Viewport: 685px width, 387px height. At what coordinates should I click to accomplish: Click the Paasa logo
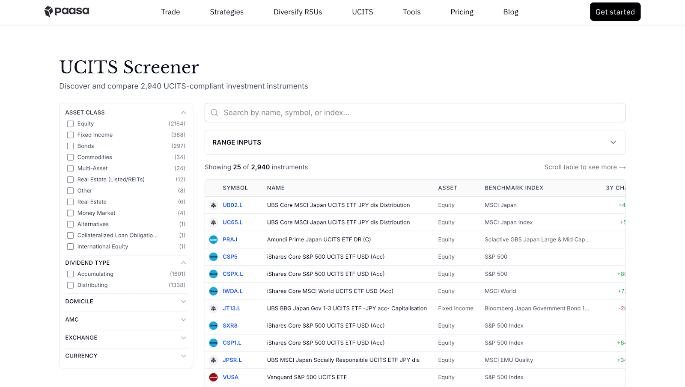(67, 12)
